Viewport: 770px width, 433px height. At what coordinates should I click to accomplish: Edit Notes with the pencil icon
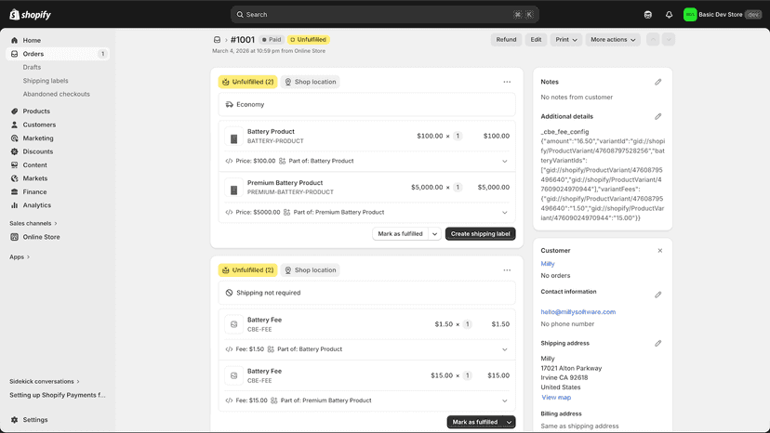pyautogui.click(x=658, y=82)
